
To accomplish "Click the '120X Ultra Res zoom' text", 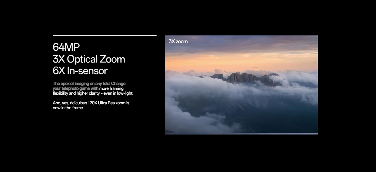I will click(x=109, y=103).
